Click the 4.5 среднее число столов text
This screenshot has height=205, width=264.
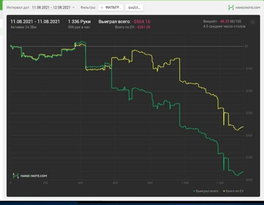224,26
